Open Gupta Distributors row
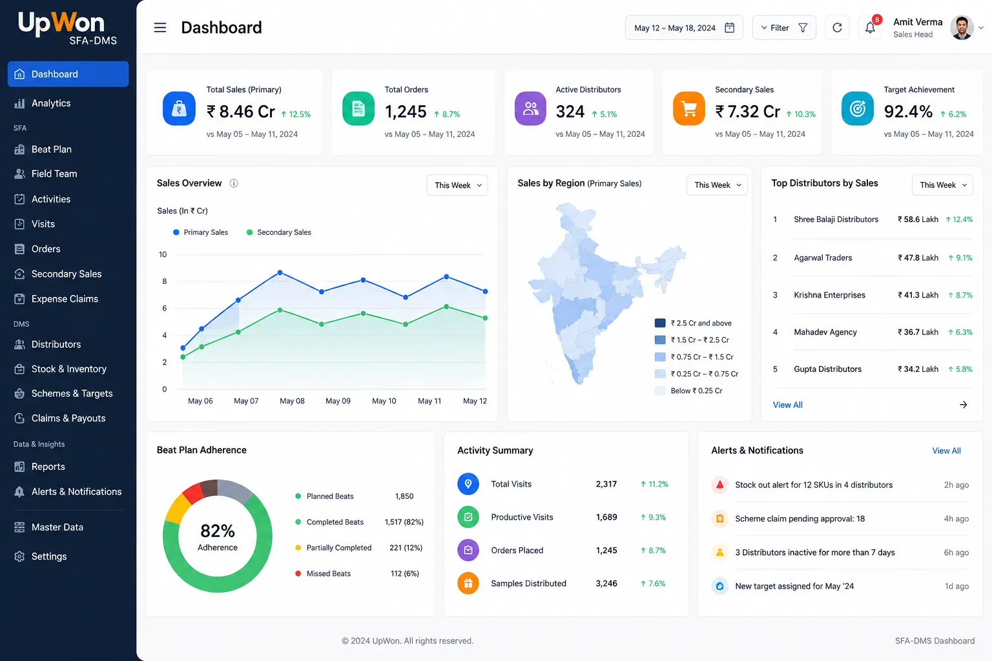This screenshot has height=661, width=992. [873, 369]
